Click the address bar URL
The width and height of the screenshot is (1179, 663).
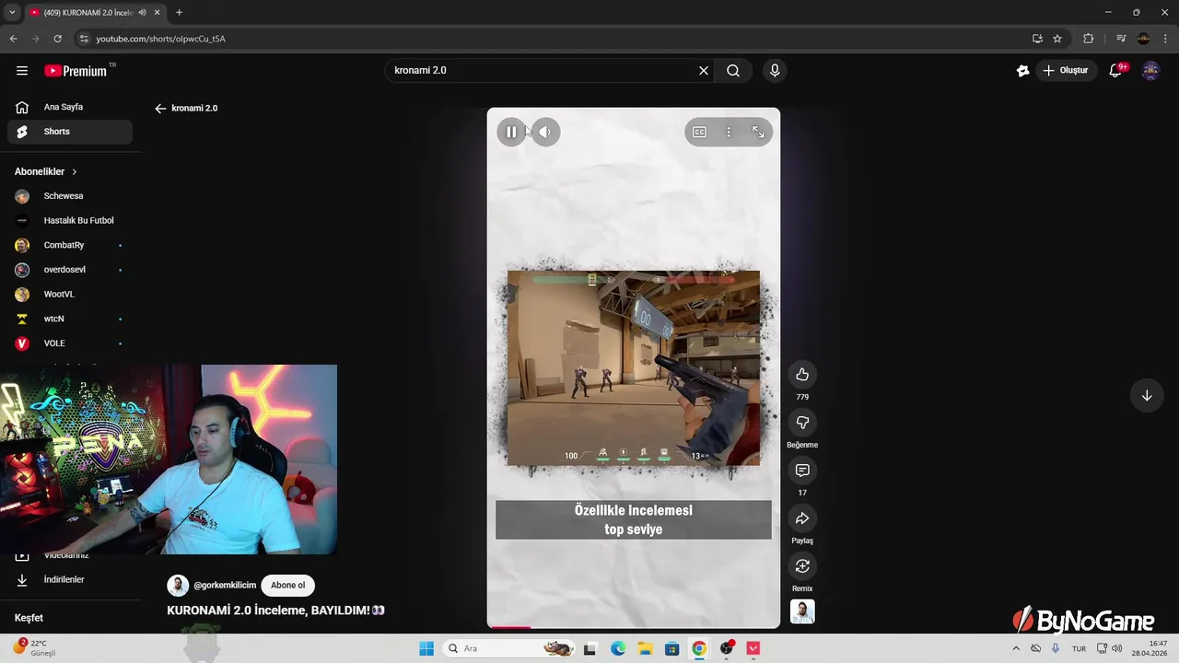pyautogui.click(x=161, y=39)
